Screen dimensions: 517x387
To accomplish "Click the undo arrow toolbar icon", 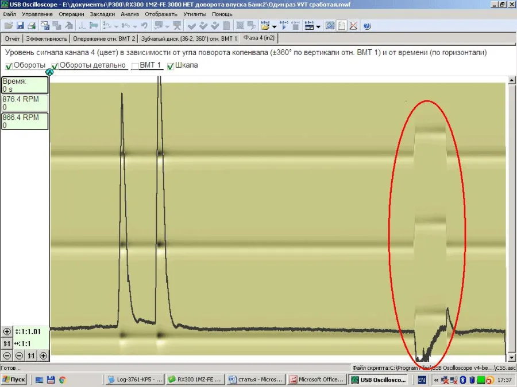I will (x=144, y=25).
